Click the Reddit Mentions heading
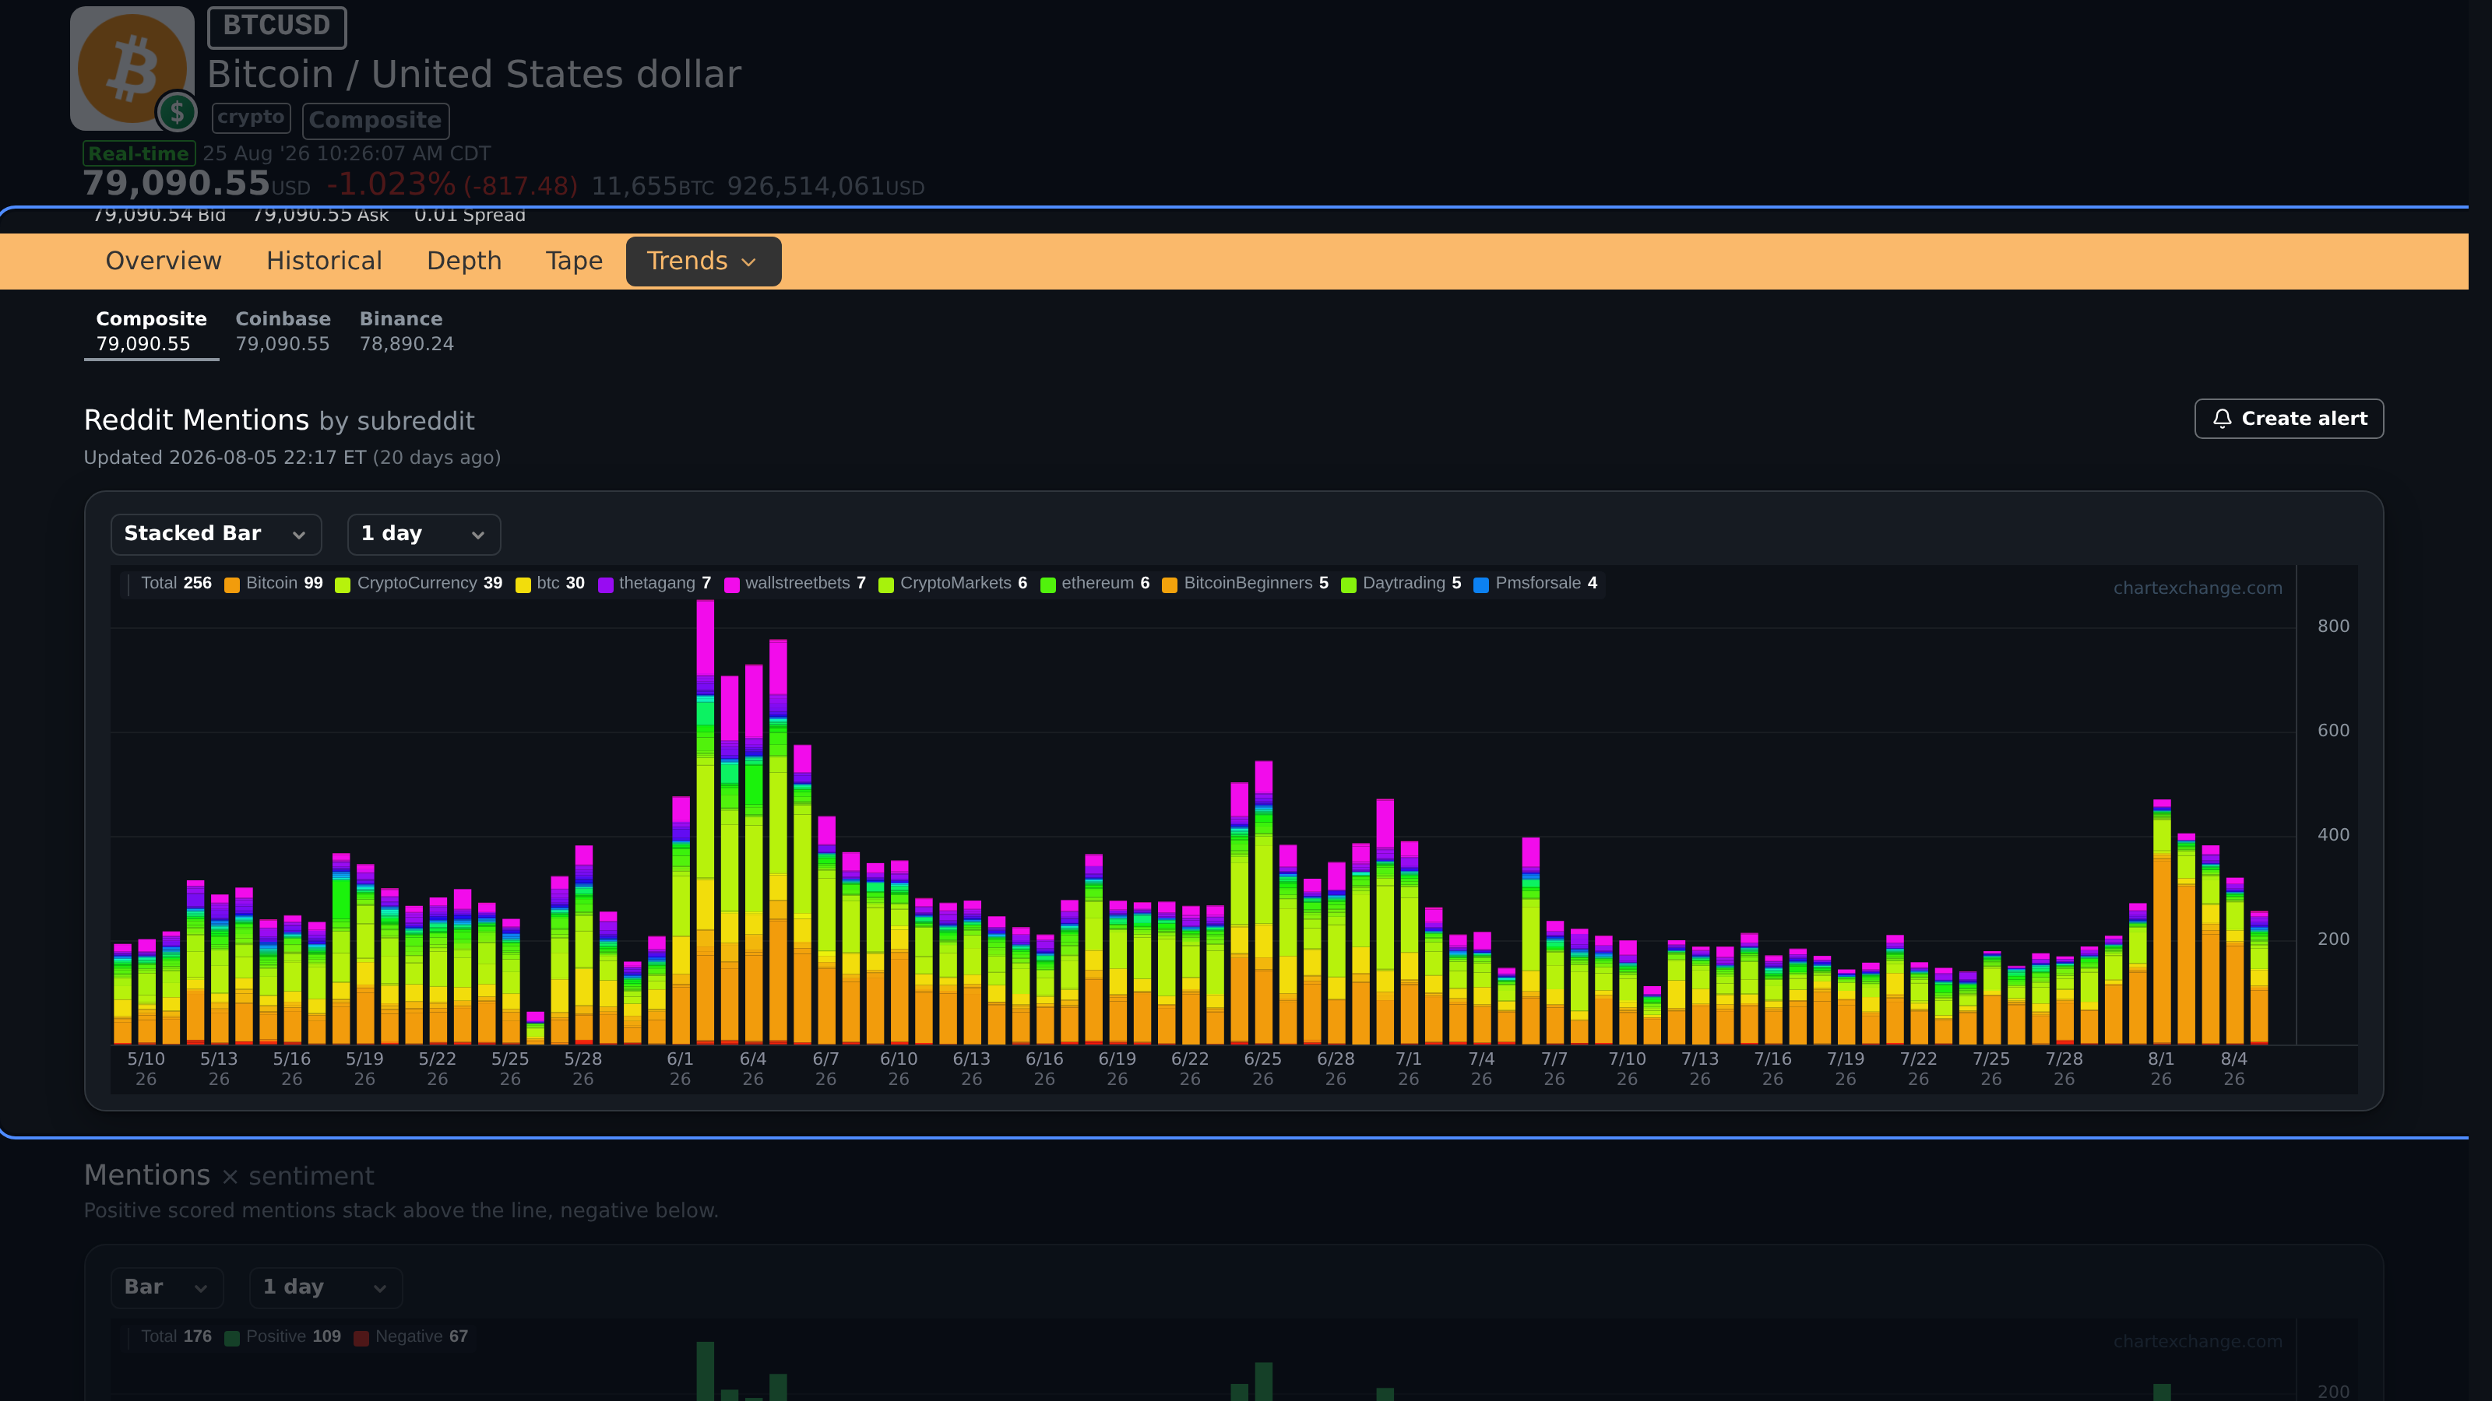 196,420
